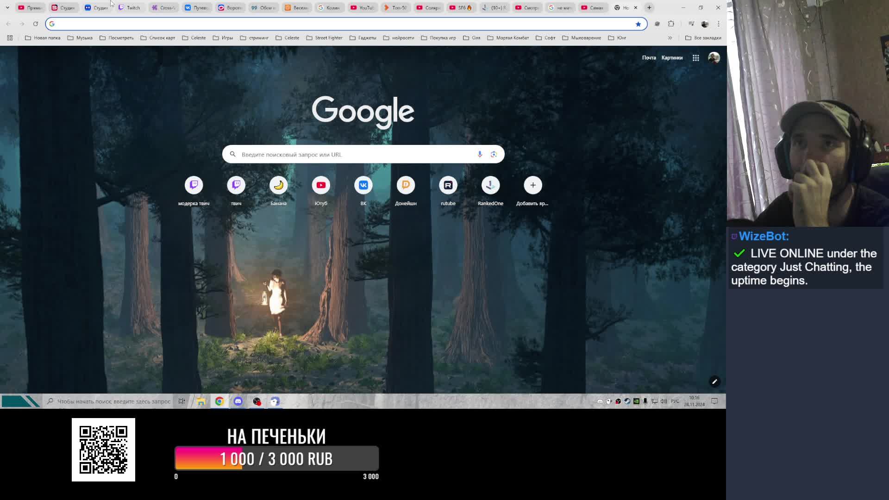Screen dimensions: 889x500
Task: Click the voice search microphone icon
Action: coord(480,154)
